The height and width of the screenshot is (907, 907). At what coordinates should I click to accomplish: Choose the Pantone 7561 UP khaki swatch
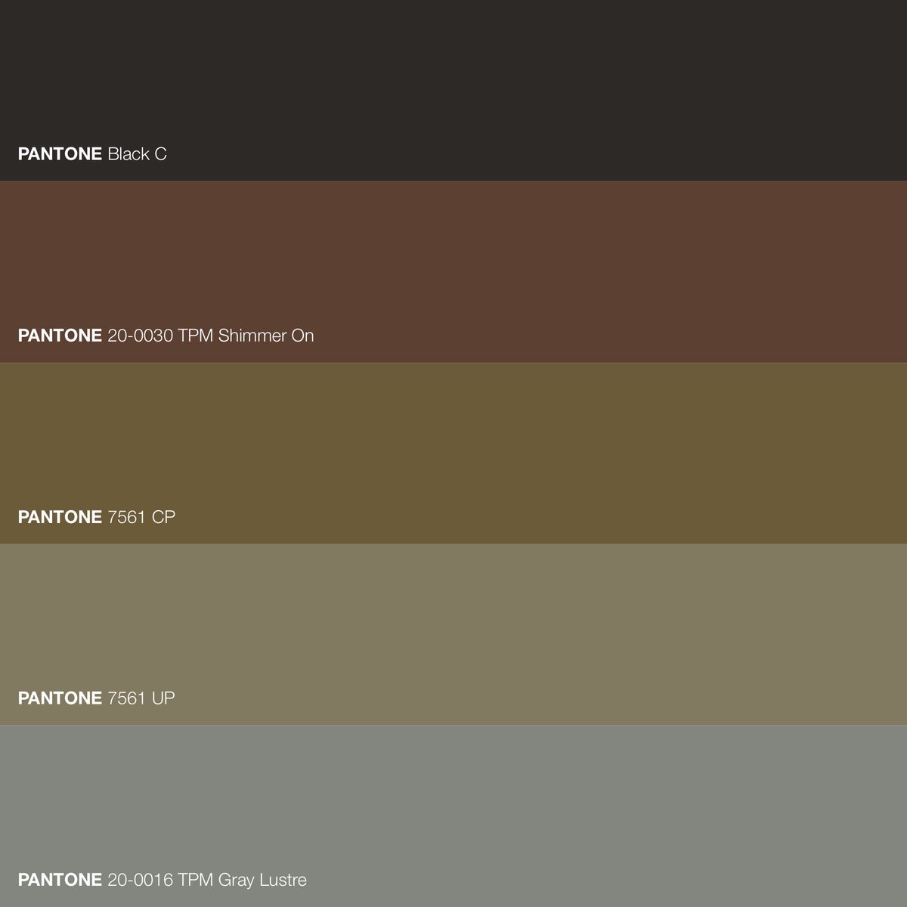453,635
